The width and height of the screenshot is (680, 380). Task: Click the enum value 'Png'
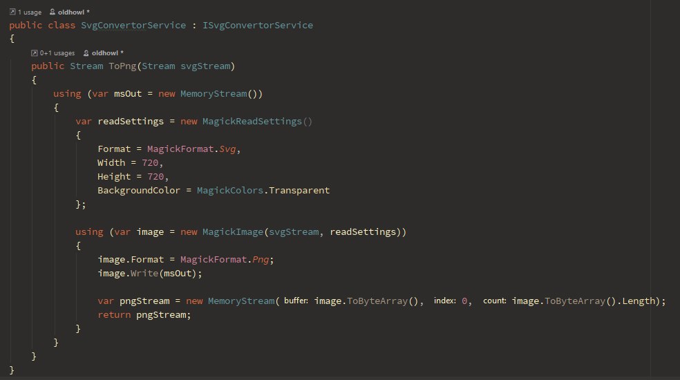(x=261, y=260)
